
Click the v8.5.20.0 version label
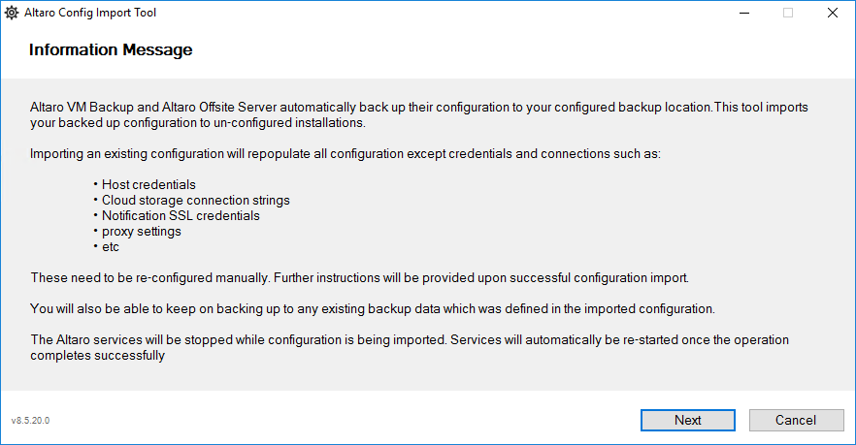tap(30, 421)
